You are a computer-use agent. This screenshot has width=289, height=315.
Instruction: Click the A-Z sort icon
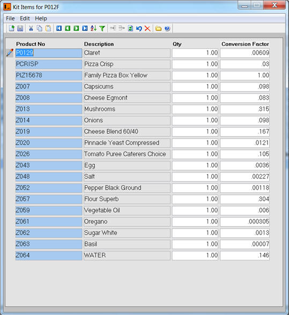pos(93,28)
